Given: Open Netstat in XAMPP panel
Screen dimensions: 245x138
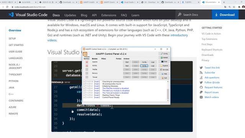Looking at the screenshot, I should [164, 58].
